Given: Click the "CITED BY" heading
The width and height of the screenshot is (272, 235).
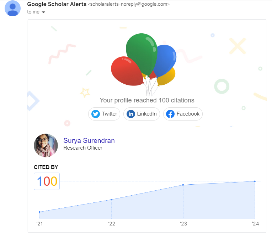Looking at the screenshot, I should tap(46, 167).
